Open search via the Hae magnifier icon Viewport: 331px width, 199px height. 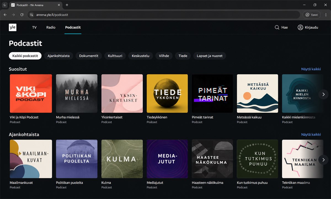click(x=277, y=27)
